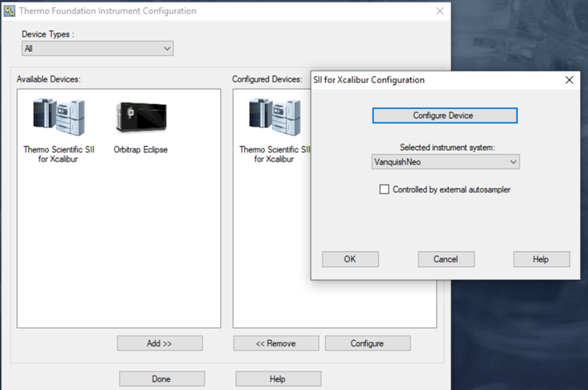Click the Done button
The image size is (588, 390).
162,379
